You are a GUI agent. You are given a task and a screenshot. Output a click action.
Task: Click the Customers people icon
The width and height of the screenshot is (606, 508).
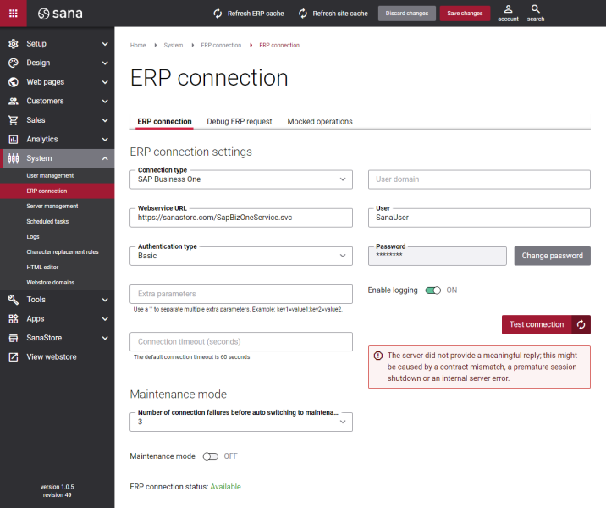(14, 101)
